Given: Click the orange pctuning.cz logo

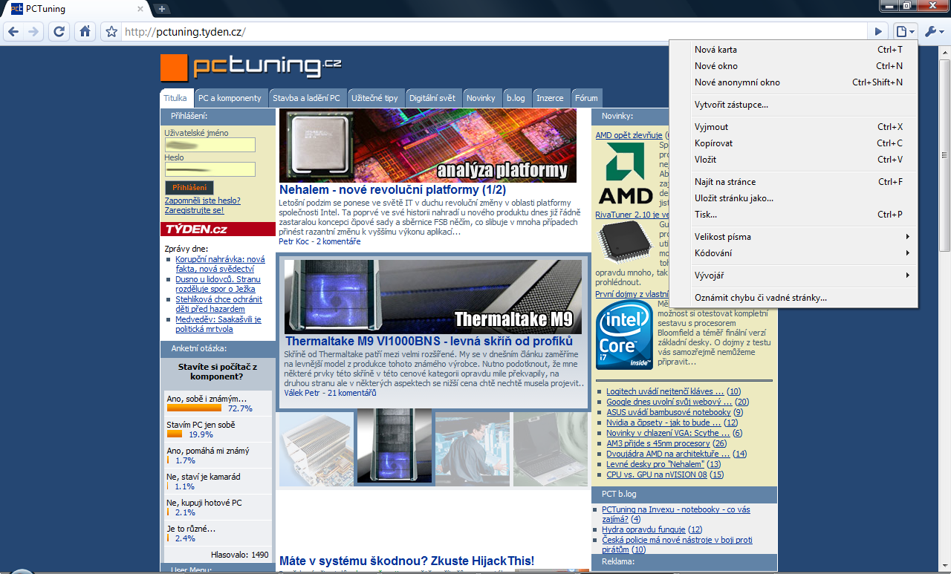Looking at the screenshot, I should (x=251, y=67).
